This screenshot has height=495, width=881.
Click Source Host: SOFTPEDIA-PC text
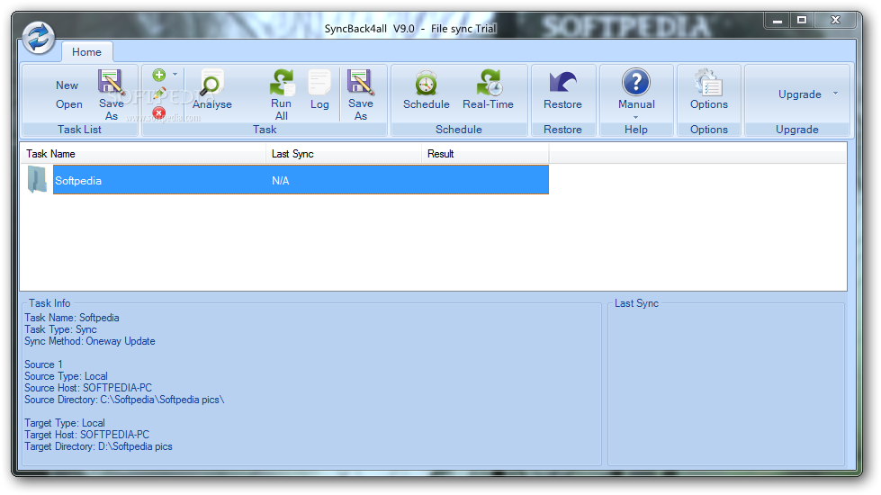(x=88, y=388)
